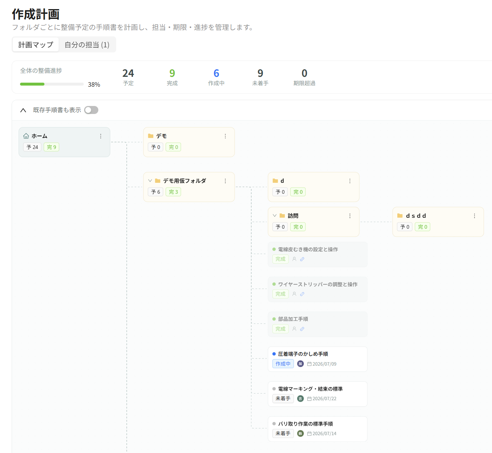Click the 6 作成中 summary count

click(x=216, y=77)
